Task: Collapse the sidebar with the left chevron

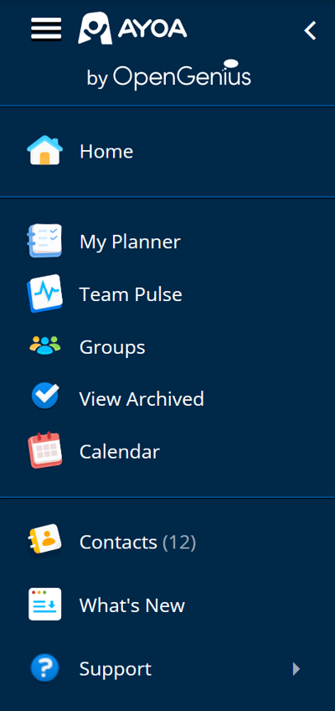Action: 310,31
